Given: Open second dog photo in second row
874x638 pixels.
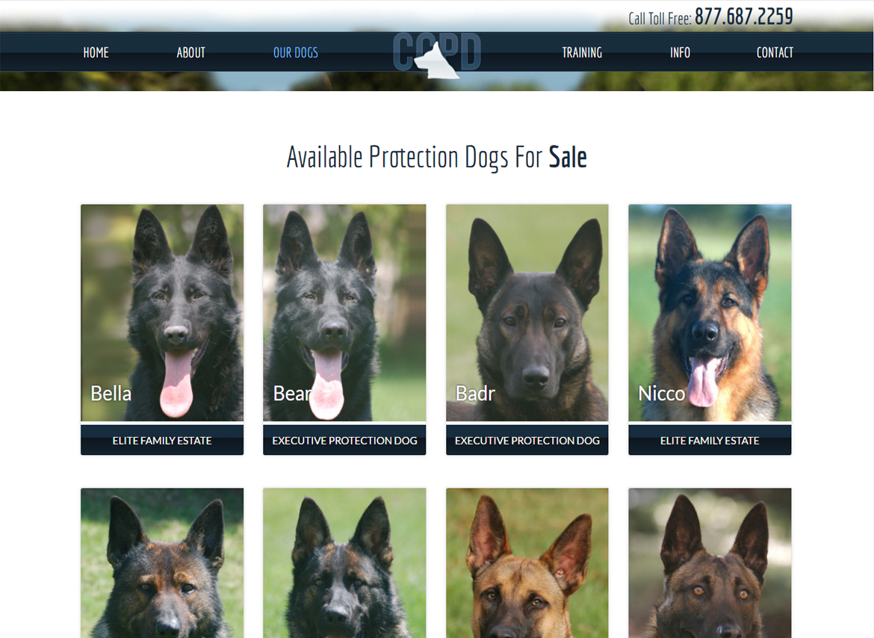Looking at the screenshot, I should pyautogui.click(x=344, y=563).
